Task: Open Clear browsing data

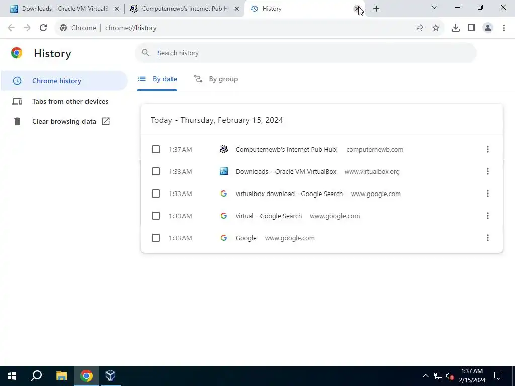Action: point(64,121)
